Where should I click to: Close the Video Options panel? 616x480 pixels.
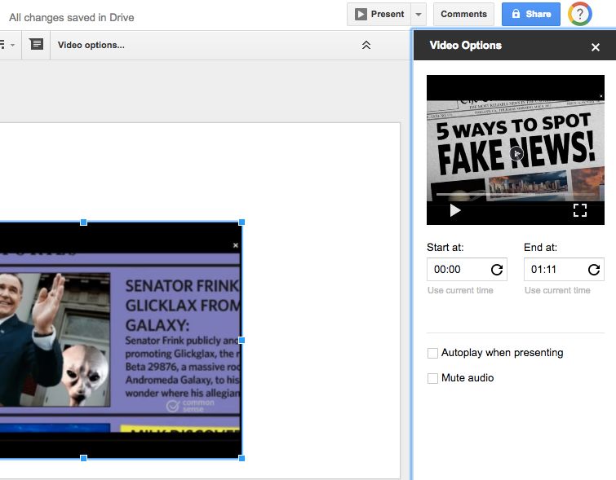tap(595, 47)
